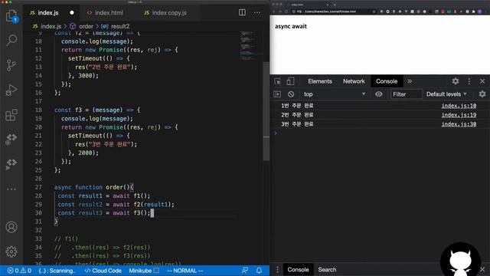Select the Console tab in bottom drawer
Image resolution: width=490 pixels, height=276 pixels.
pyautogui.click(x=298, y=270)
